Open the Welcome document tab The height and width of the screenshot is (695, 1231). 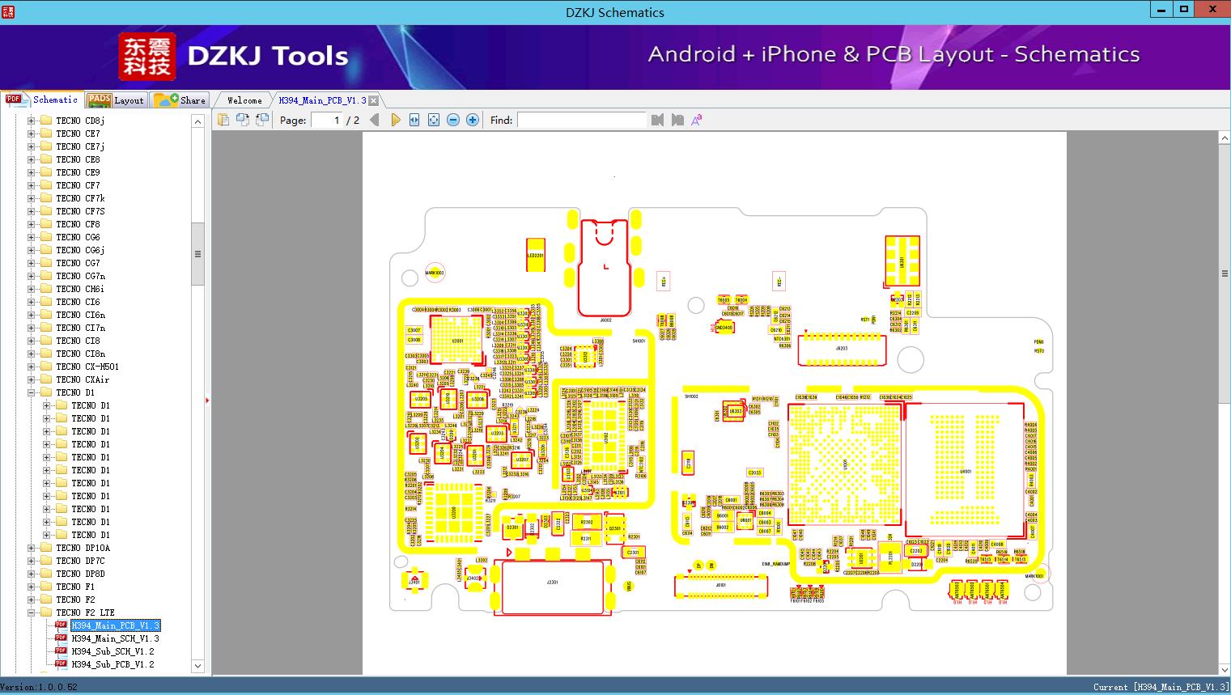pyautogui.click(x=244, y=100)
